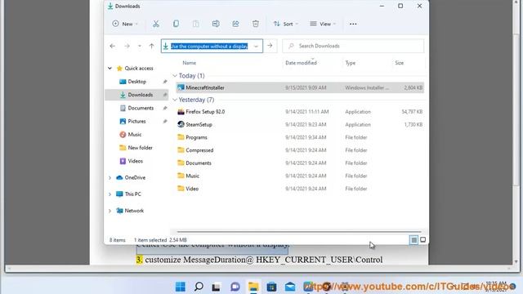Expand the OneDrive tree node
This screenshot has width=523, height=294.
point(110,178)
